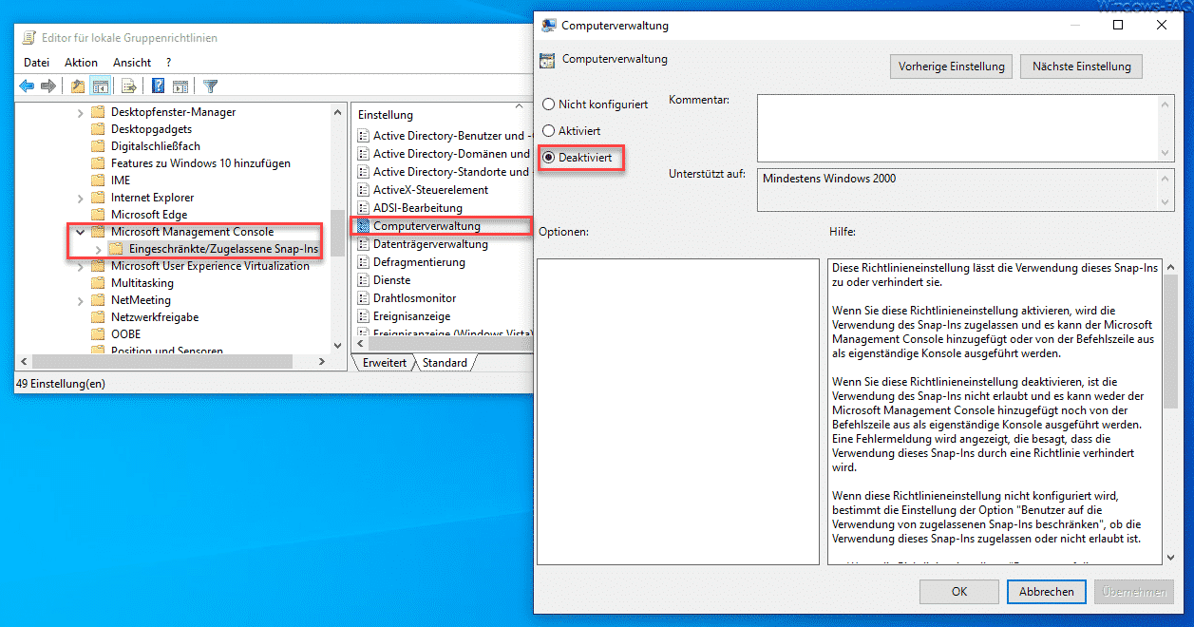This screenshot has width=1194, height=627.
Task: Click the IME folder icon
Action: 97,180
